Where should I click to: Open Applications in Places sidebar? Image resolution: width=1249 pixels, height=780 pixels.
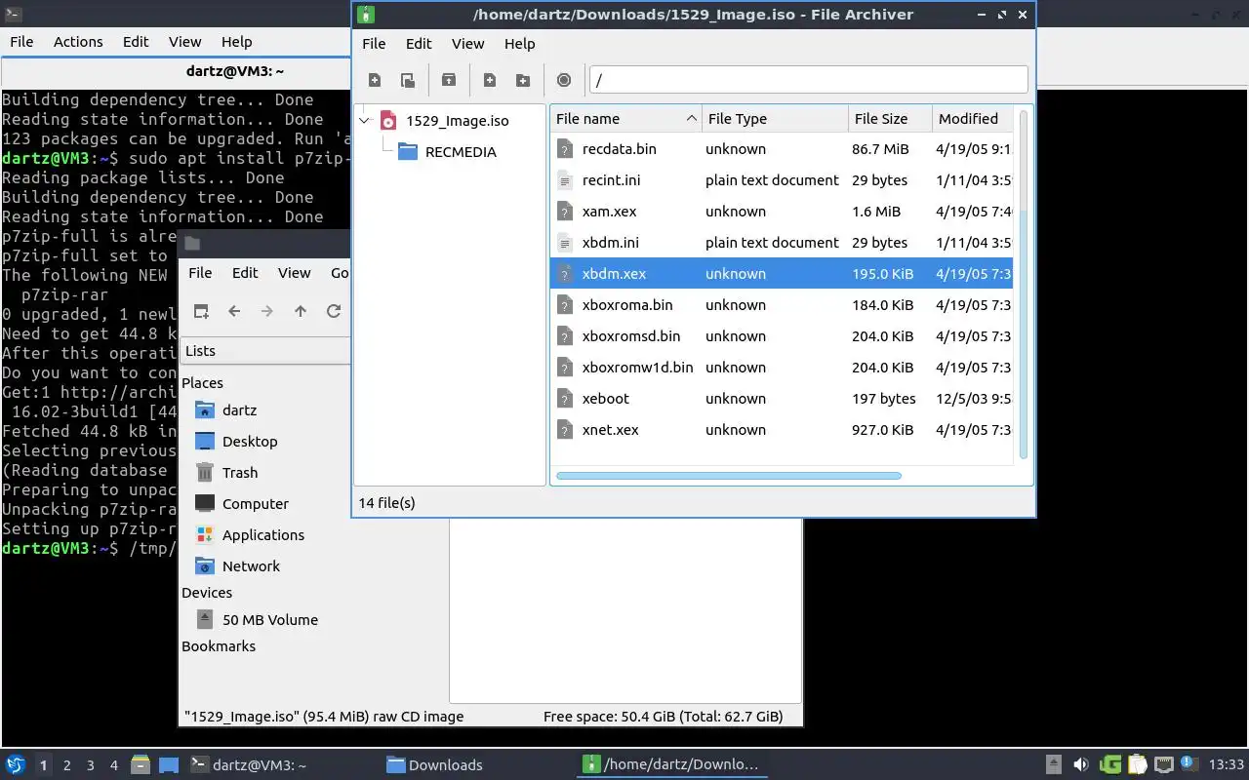tap(264, 535)
